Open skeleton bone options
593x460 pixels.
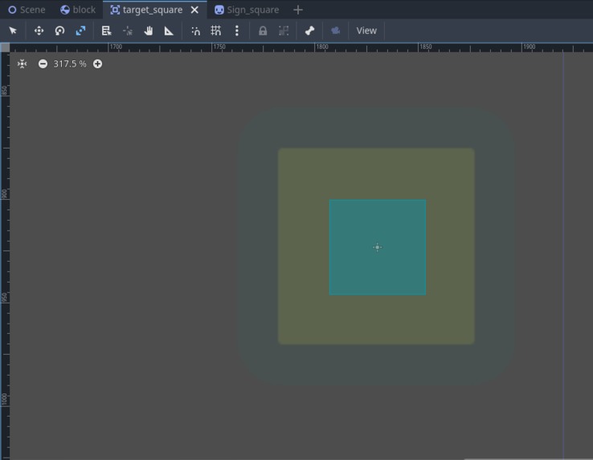(309, 31)
